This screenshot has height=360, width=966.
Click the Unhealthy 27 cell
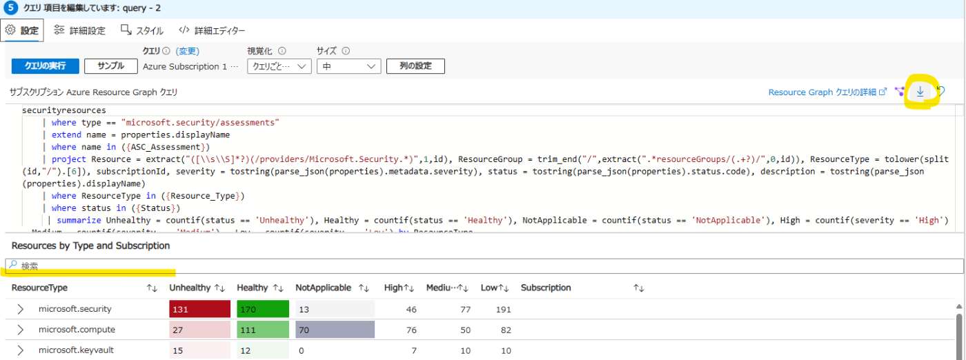click(199, 330)
